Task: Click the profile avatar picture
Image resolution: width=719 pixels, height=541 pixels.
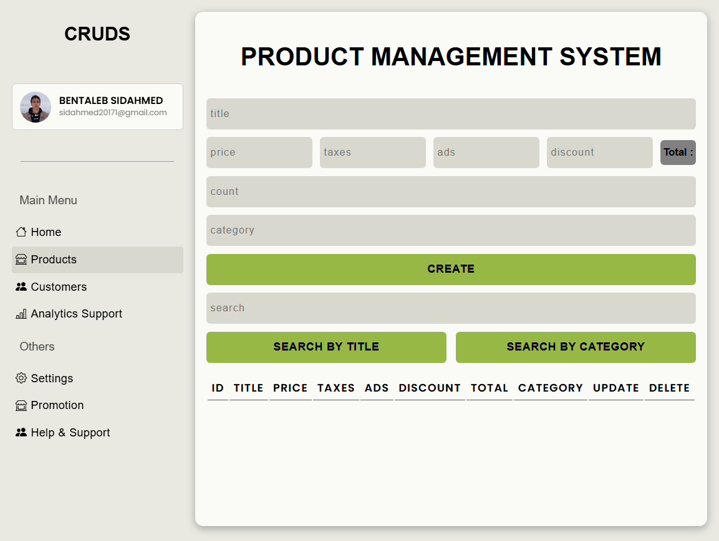Action: click(x=36, y=106)
